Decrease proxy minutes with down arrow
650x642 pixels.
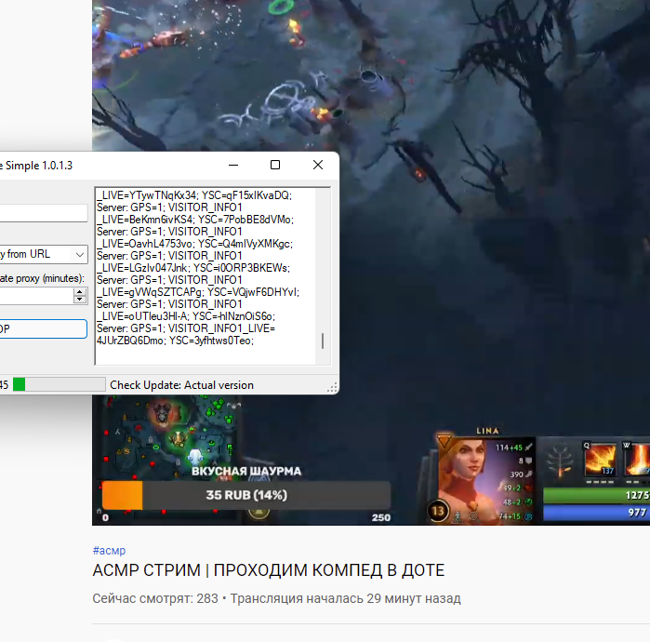79,300
